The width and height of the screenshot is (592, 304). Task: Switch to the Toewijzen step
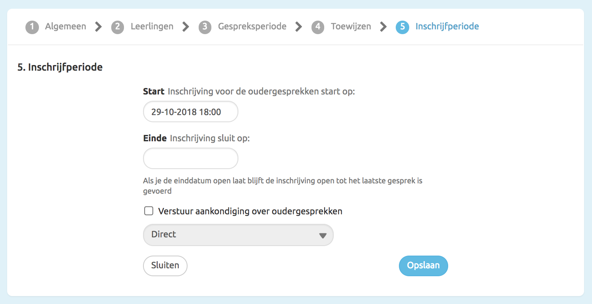pos(351,27)
